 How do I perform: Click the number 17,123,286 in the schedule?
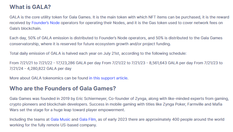pos(65,63)
